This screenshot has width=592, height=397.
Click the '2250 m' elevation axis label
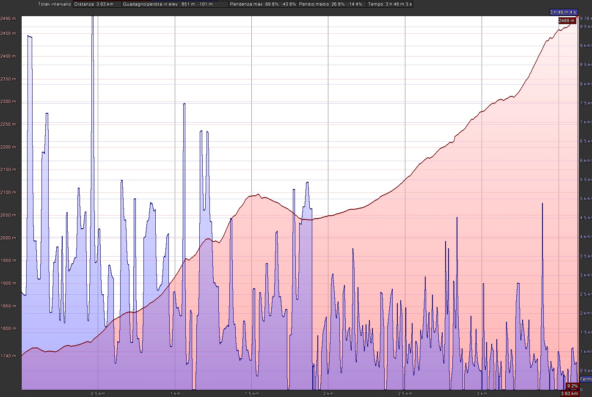coord(8,124)
